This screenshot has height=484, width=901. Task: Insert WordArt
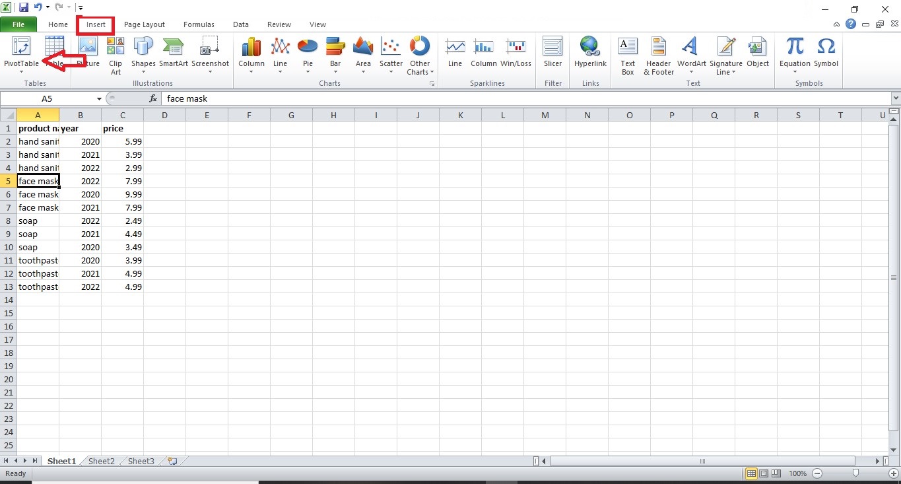pos(691,53)
